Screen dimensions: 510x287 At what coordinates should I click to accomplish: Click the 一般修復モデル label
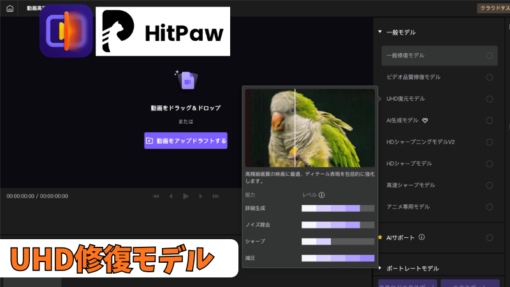click(x=405, y=55)
